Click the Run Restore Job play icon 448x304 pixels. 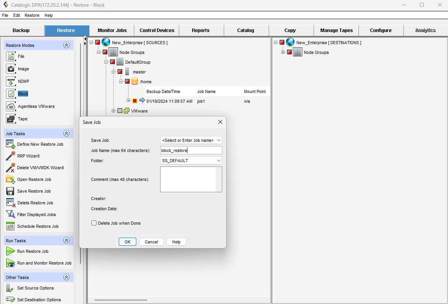click(x=11, y=251)
